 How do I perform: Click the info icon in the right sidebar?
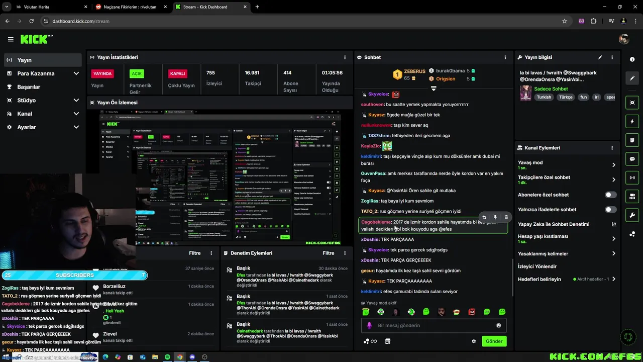632,59
